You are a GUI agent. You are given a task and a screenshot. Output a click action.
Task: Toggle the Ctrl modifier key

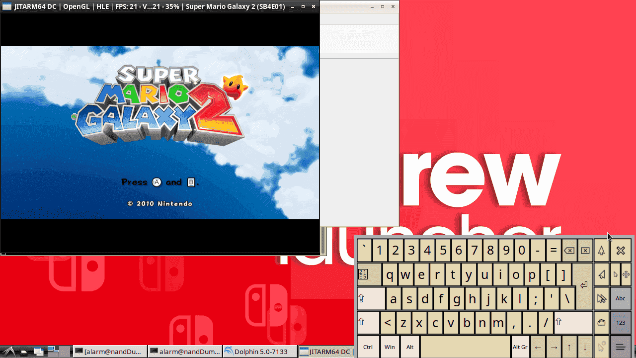368,347
